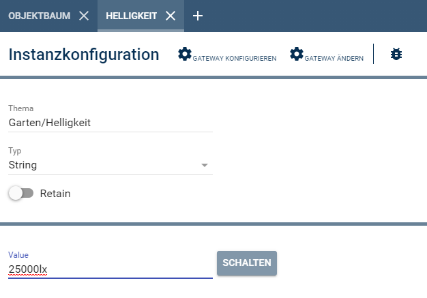Enable the Retain toggle switch

[x=20, y=194]
